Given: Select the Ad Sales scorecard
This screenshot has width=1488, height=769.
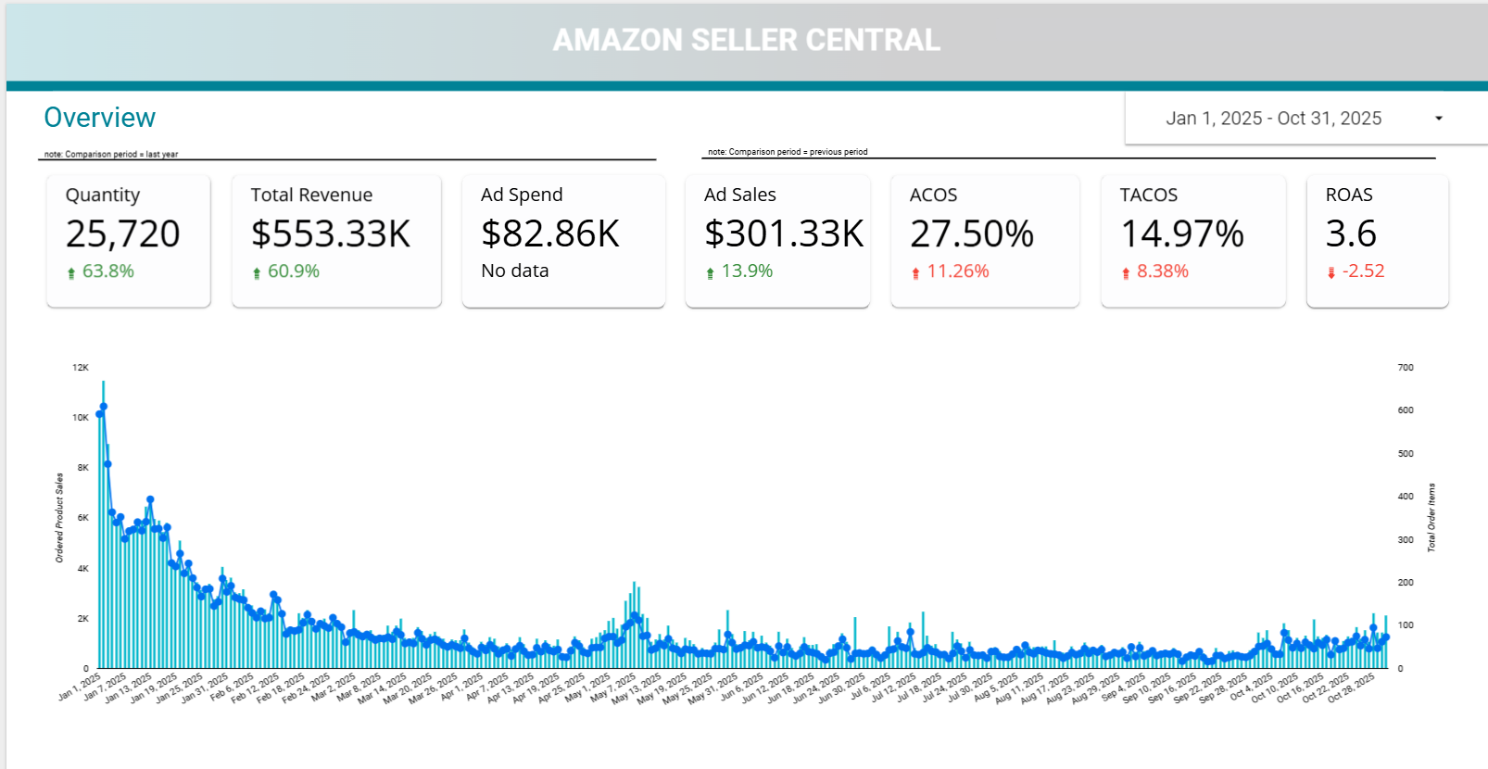Looking at the screenshot, I should [x=777, y=240].
